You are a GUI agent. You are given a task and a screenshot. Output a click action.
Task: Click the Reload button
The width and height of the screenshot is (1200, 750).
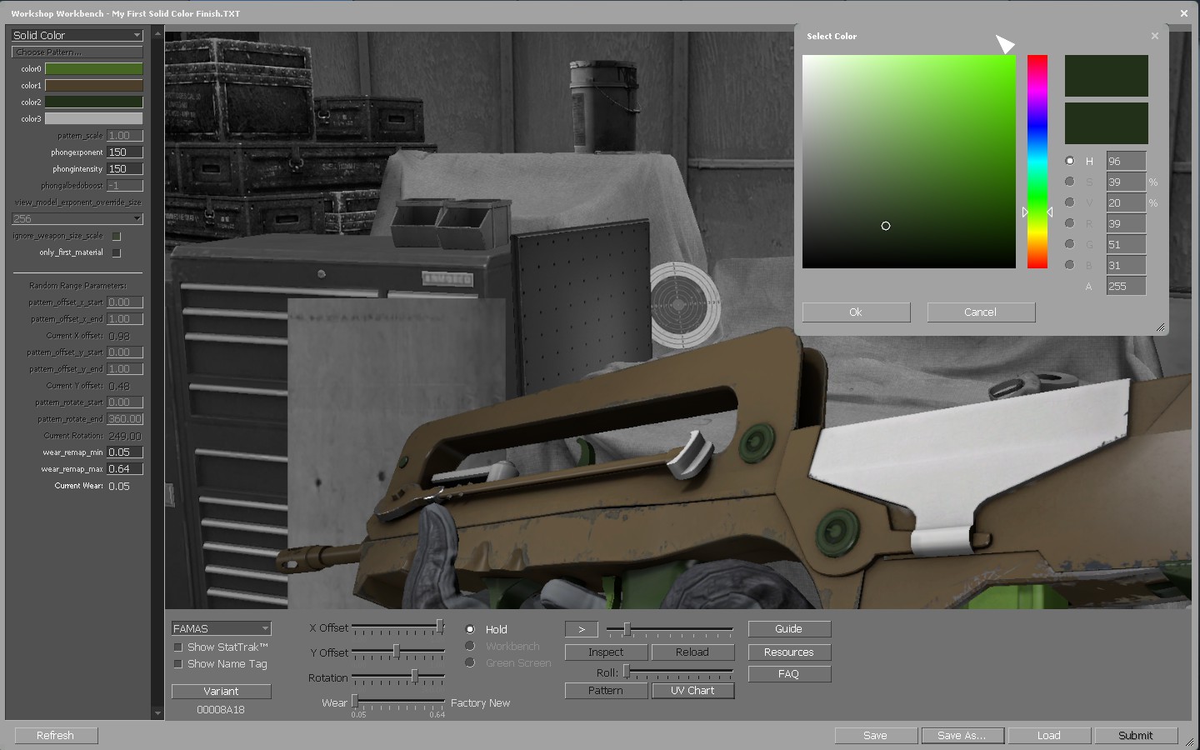pos(692,652)
